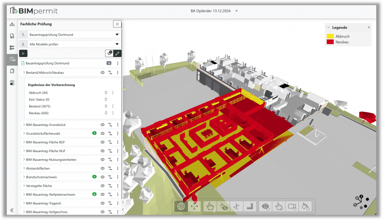Image resolution: width=383 pixels, height=220 pixels.
Task: Choose the four-arrow pan tool
Action: (194, 206)
